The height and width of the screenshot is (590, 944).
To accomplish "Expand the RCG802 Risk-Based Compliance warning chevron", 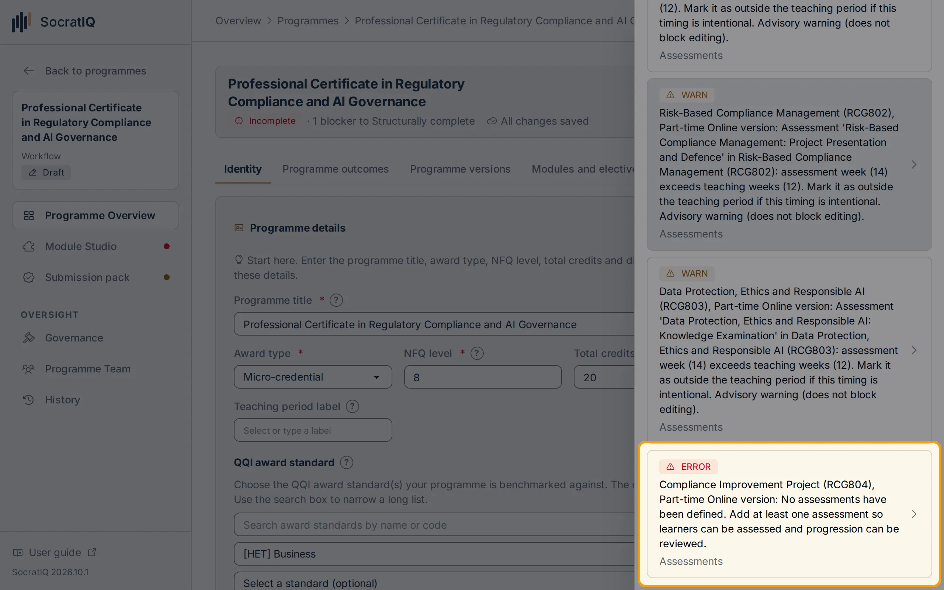I will [x=914, y=165].
